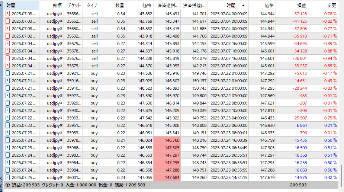Click sell deal icon for ticket 35675
344x192 pixels.
7,66
